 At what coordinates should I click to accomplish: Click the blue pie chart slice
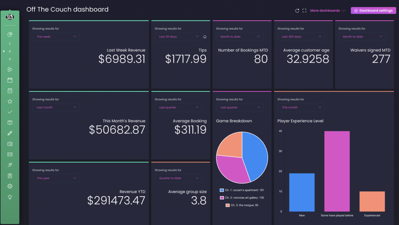[x=256, y=155]
